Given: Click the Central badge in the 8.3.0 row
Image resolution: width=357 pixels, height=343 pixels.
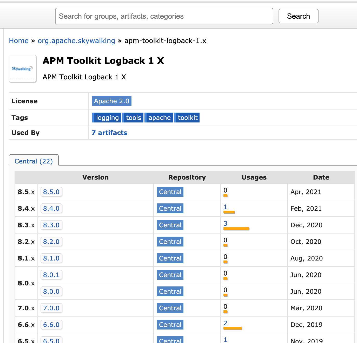Looking at the screenshot, I should pyautogui.click(x=170, y=225).
